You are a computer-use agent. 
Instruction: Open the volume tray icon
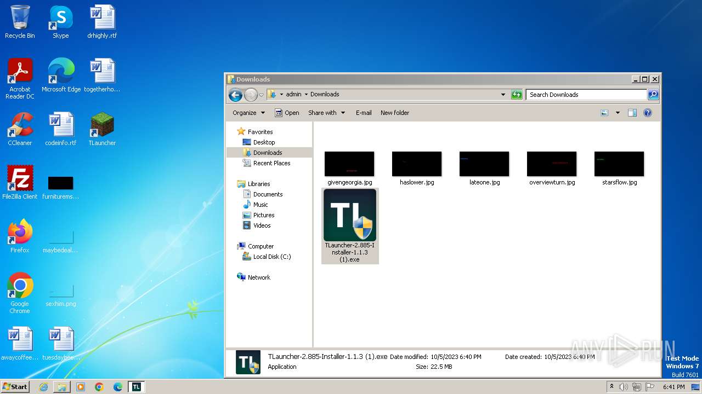[624, 387]
